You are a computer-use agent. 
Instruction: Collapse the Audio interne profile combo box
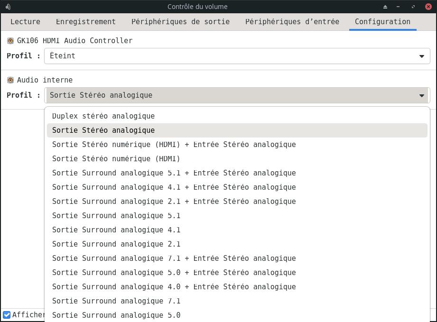click(237, 95)
